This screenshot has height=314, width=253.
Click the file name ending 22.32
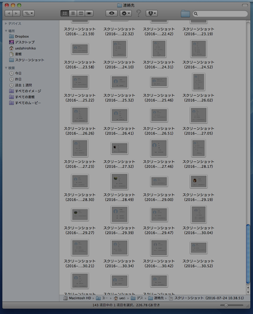click(119, 32)
